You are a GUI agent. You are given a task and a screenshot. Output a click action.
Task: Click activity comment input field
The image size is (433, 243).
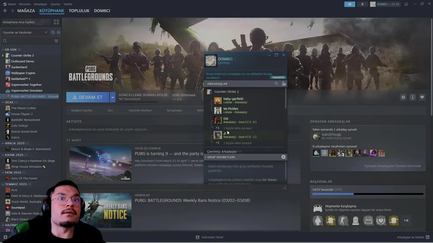click(x=183, y=129)
